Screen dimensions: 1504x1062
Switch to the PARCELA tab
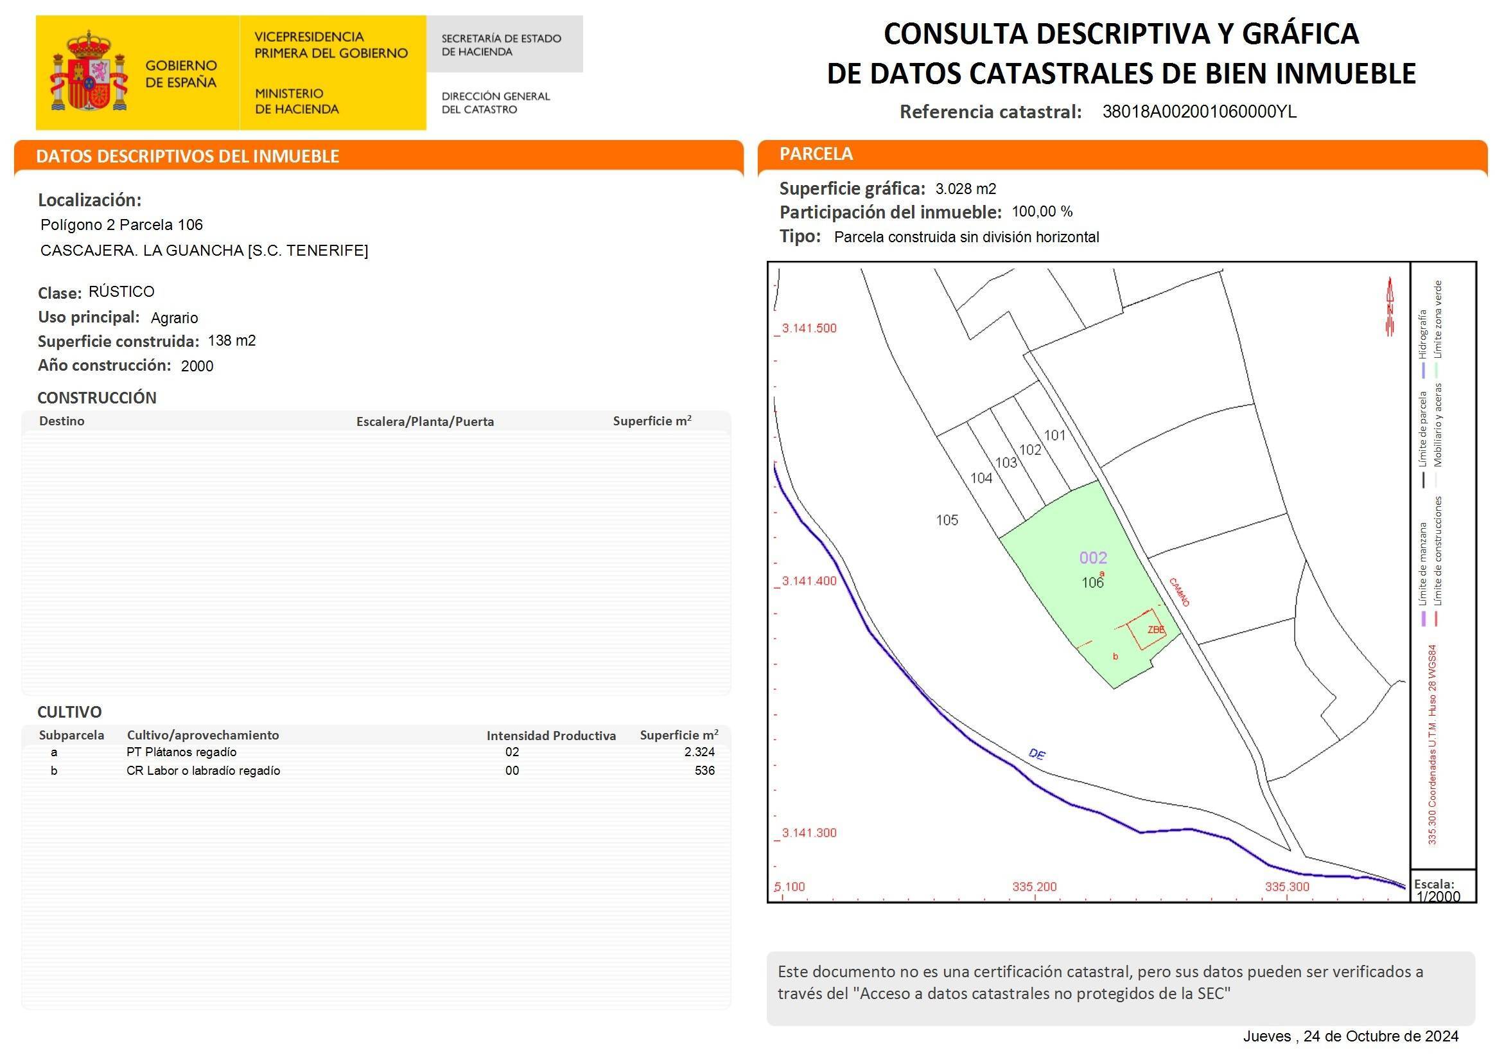pyautogui.click(x=815, y=154)
